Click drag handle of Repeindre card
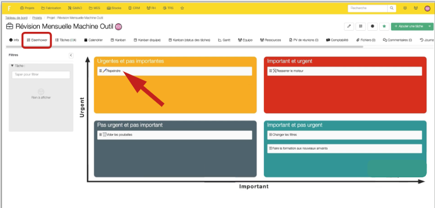 [x=101, y=71]
